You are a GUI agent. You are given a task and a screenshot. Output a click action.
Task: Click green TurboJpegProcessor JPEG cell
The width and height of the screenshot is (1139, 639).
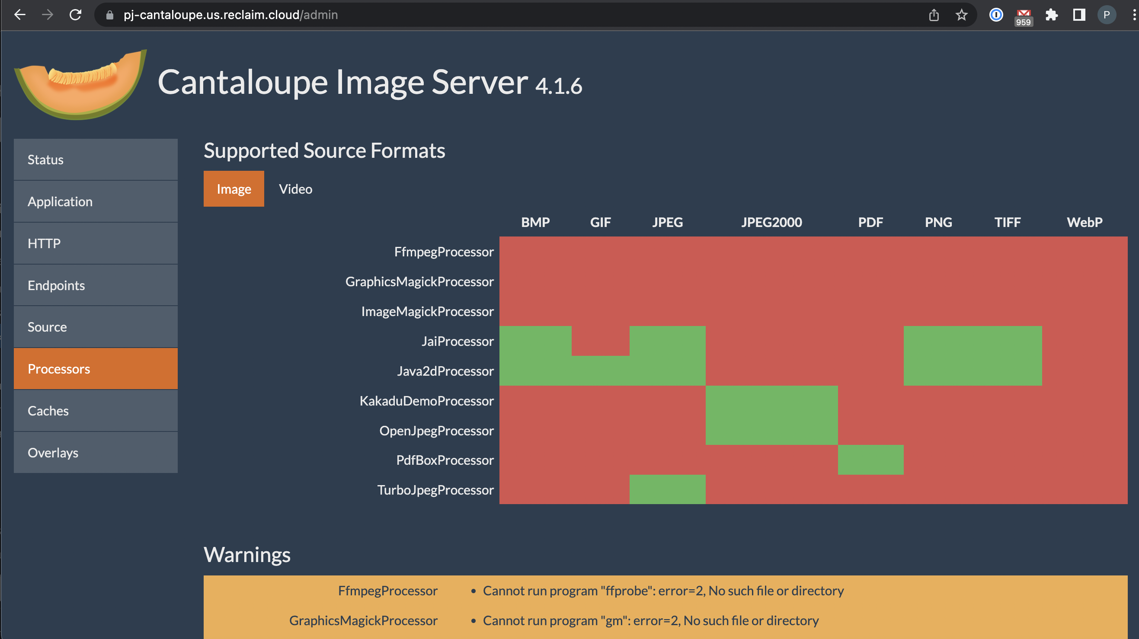pos(667,489)
